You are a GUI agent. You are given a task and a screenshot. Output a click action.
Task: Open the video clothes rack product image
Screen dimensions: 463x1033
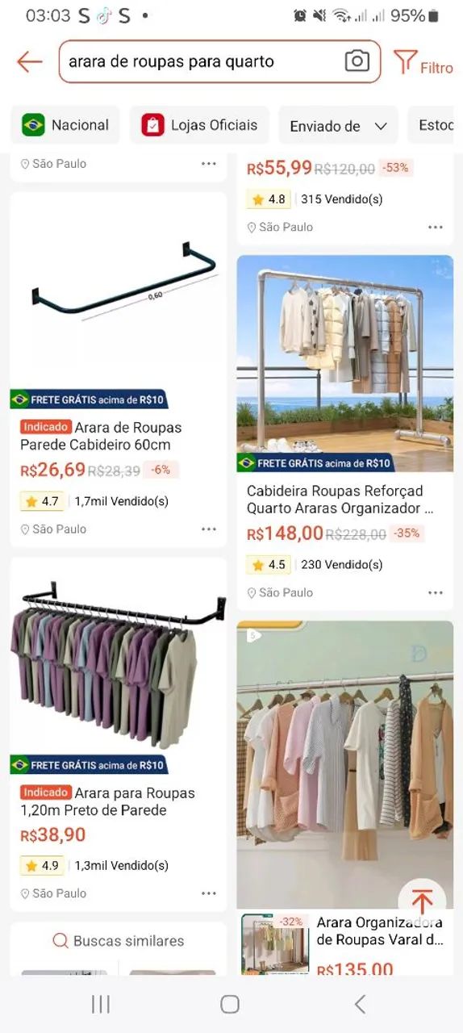345,764
